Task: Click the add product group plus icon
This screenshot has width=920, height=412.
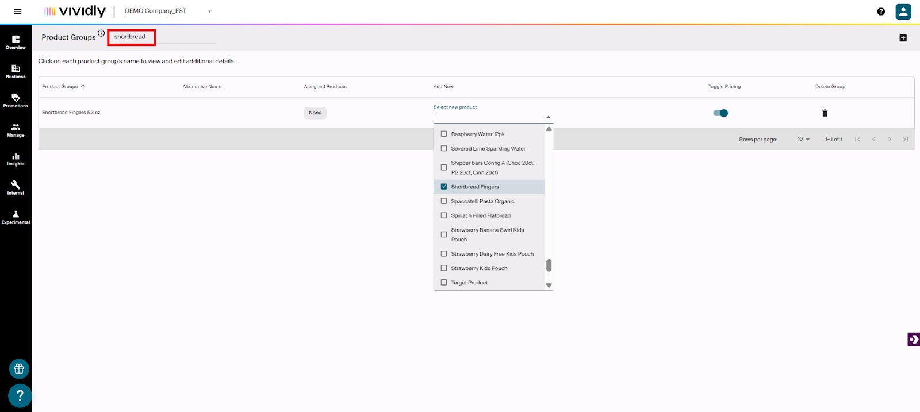Action: pyautogui.click(x=903, y=38)
